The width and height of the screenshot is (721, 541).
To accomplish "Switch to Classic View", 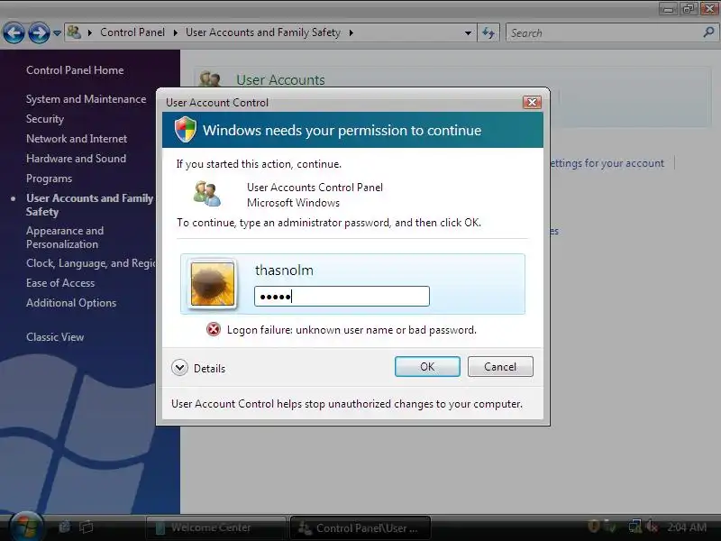I will click(55, 336).
